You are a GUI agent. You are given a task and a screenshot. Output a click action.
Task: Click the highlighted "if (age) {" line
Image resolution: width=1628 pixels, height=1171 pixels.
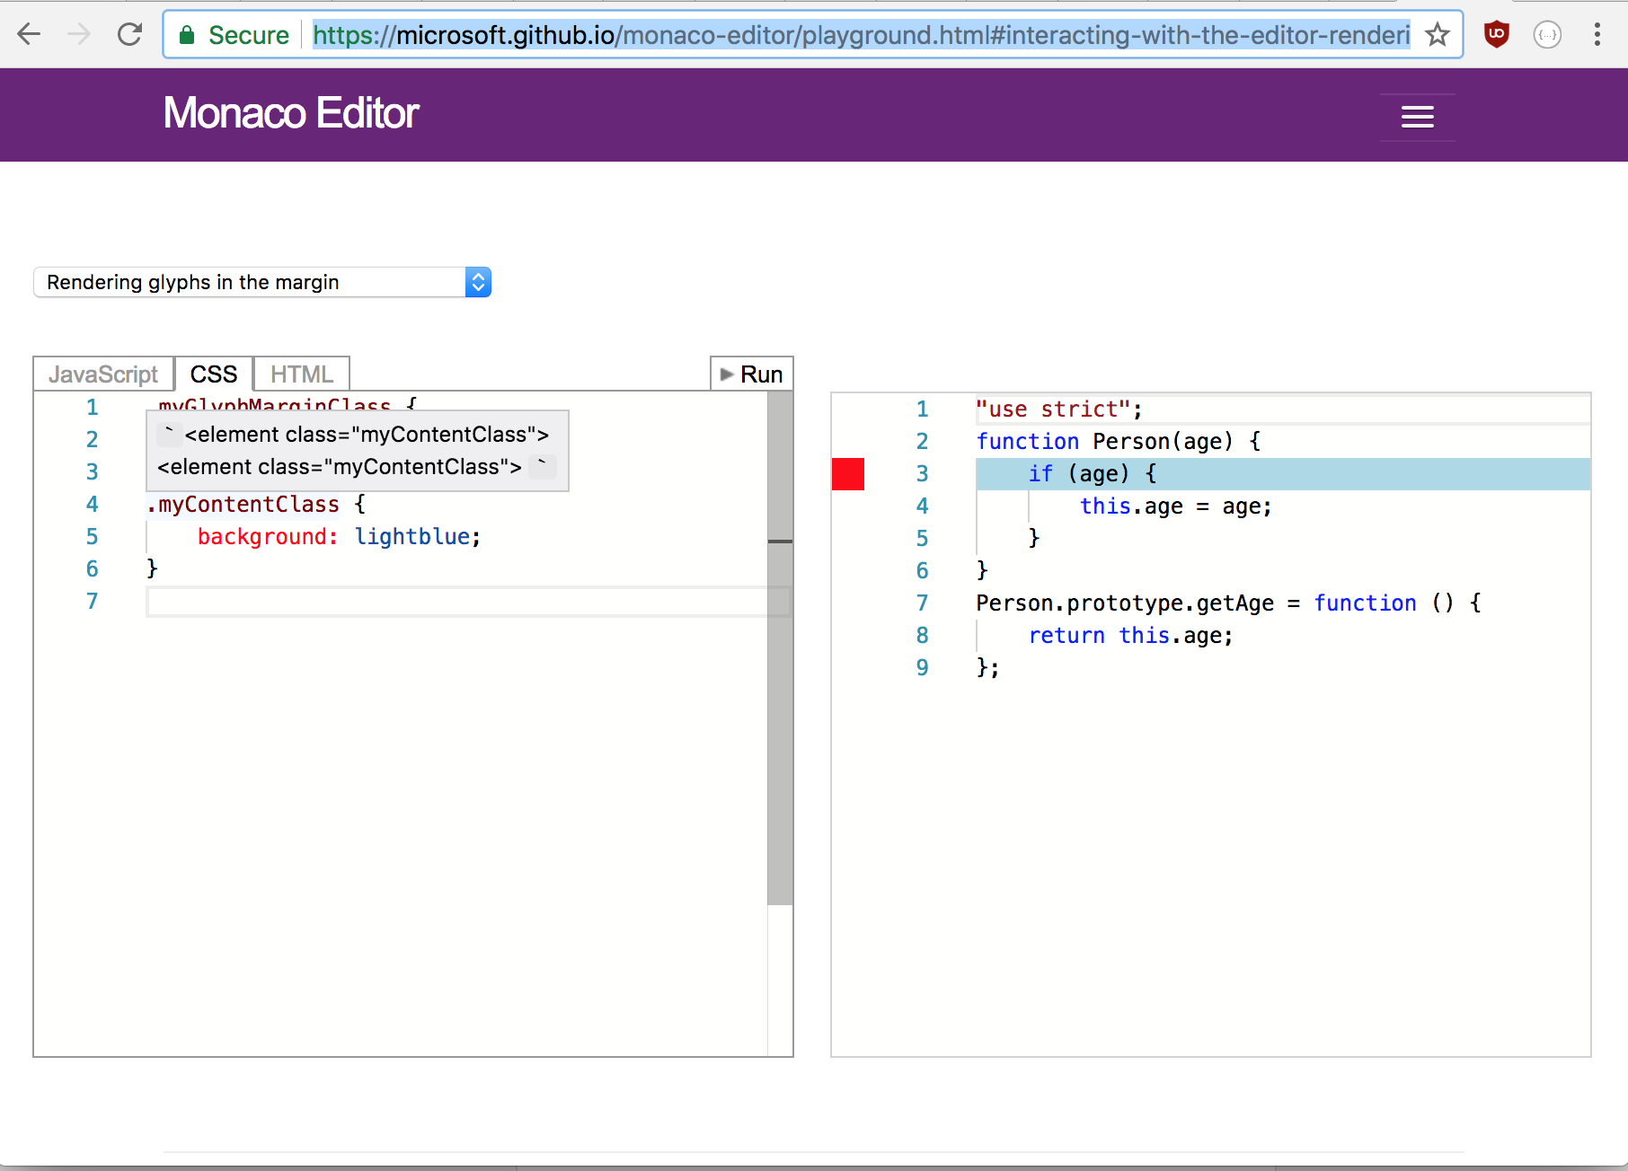(x=1283, y=474)
